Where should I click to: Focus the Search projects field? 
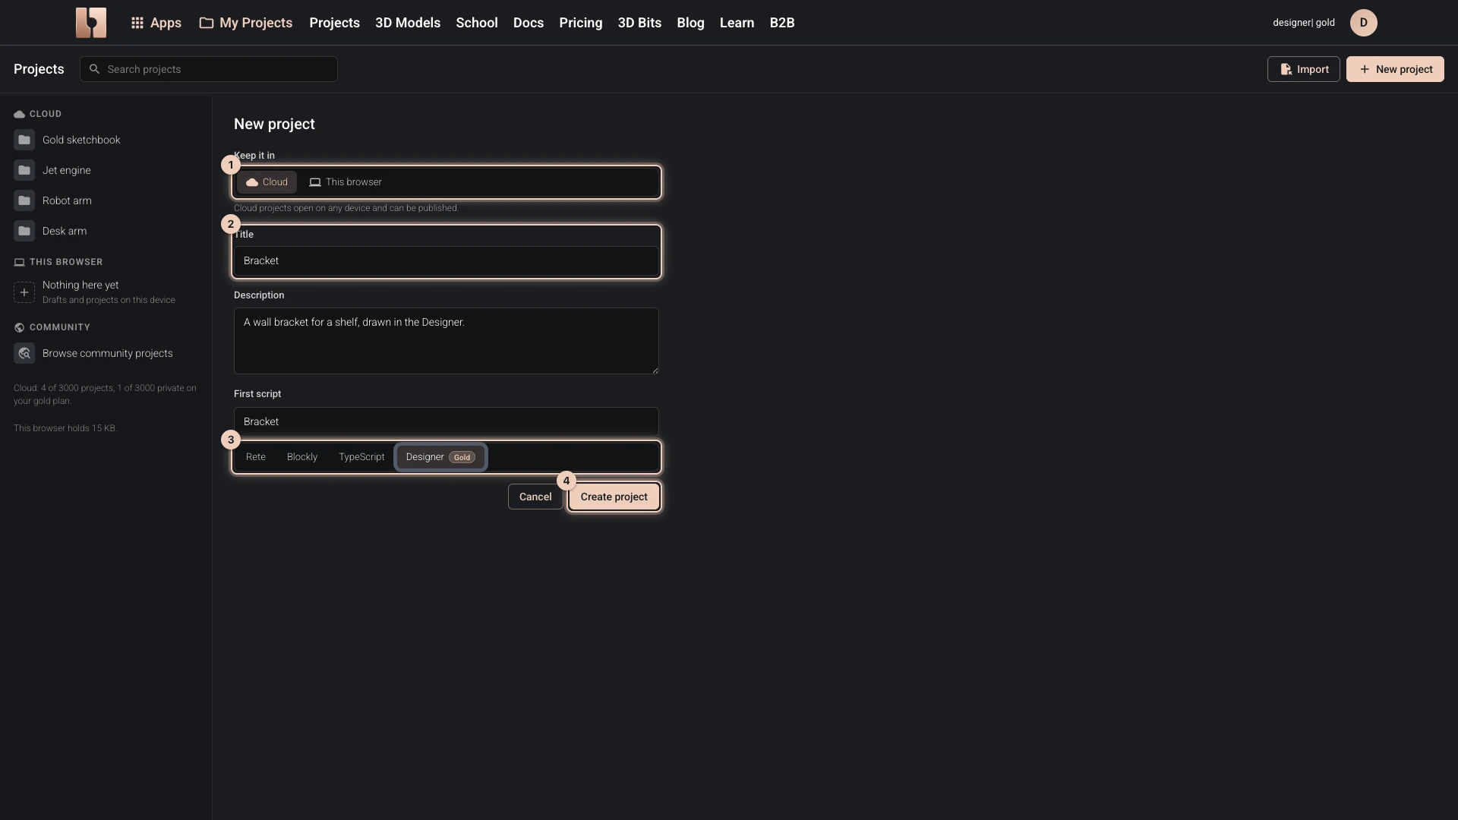pyautogui.click(x=209, y=69)
